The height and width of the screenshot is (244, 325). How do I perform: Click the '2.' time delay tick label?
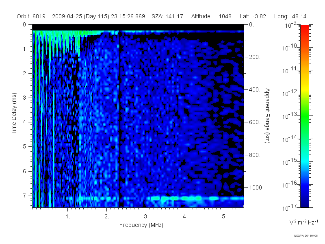pos(25,74)
